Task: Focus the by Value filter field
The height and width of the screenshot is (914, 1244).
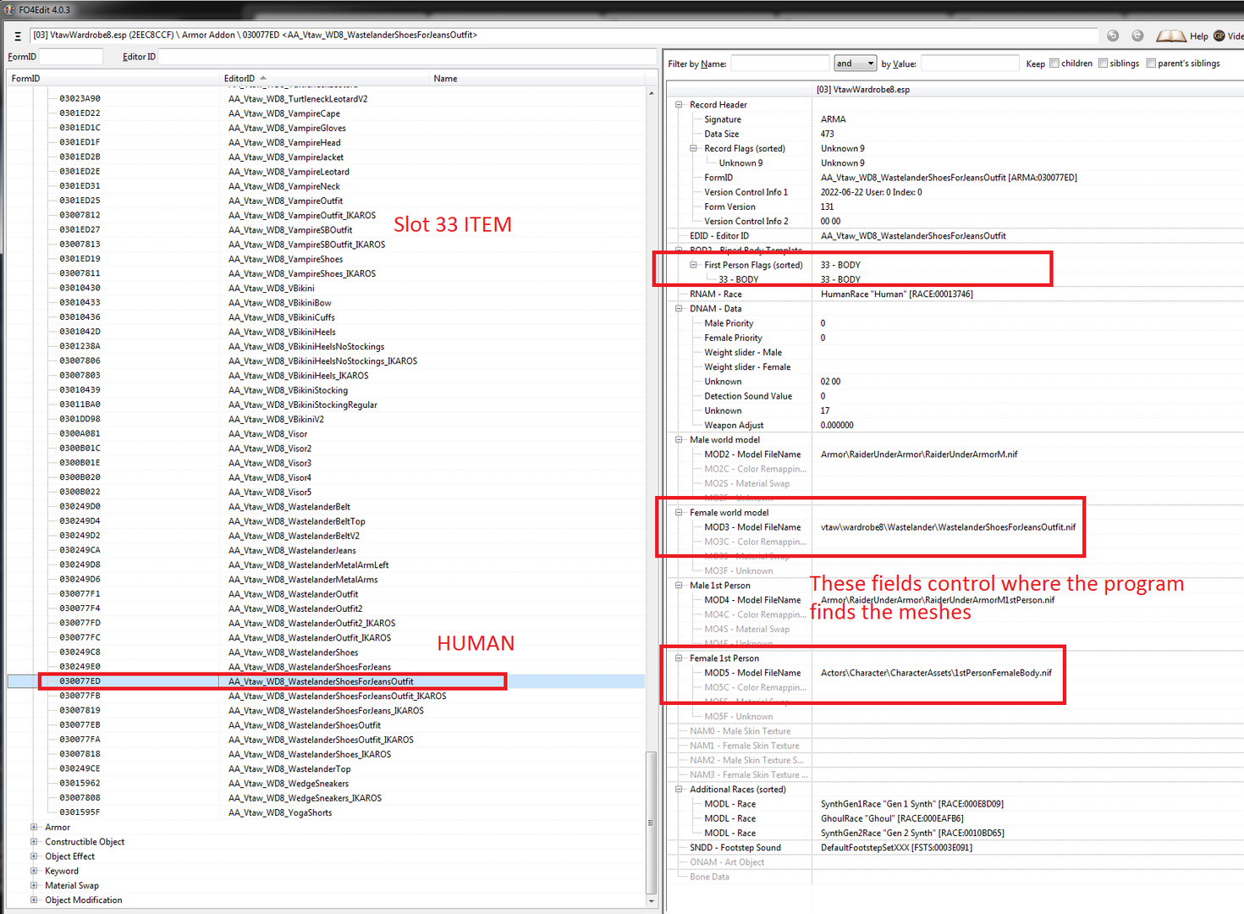Action: (x=970, y=63)
